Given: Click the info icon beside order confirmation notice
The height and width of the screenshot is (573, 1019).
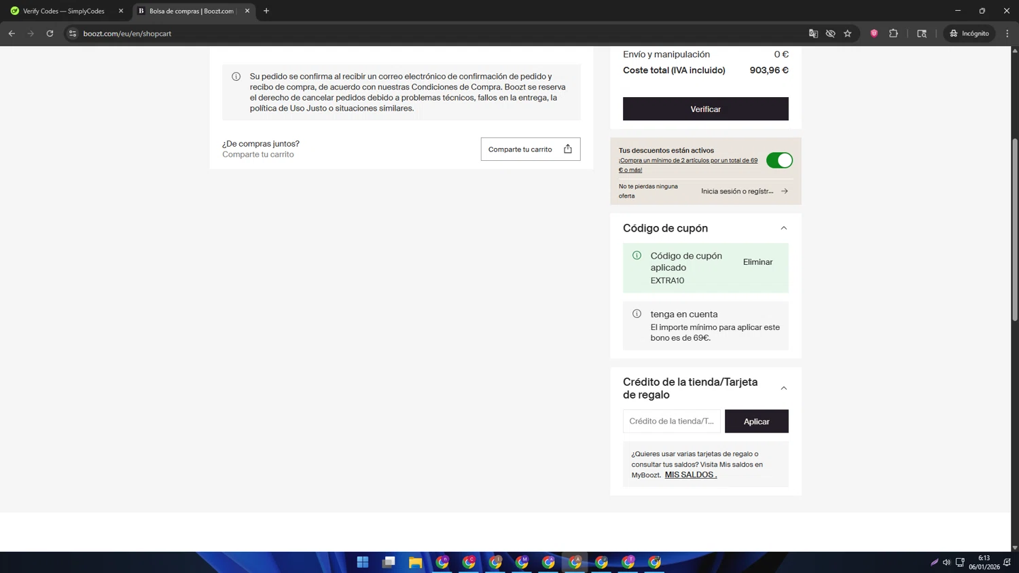Looking at the screenshot, I should click(236, 77).
